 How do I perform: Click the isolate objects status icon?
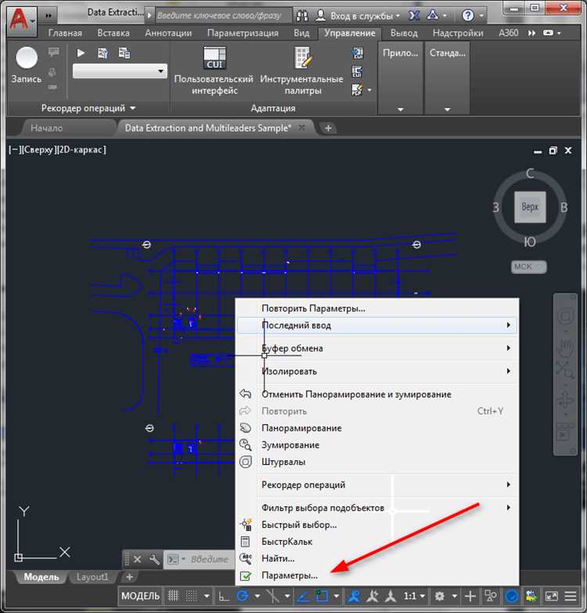coord(491,596)
